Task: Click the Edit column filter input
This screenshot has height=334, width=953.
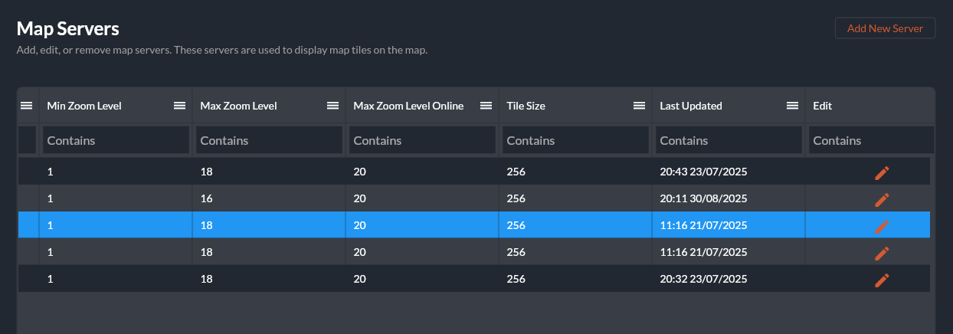Action: click(x=871, y=140)
